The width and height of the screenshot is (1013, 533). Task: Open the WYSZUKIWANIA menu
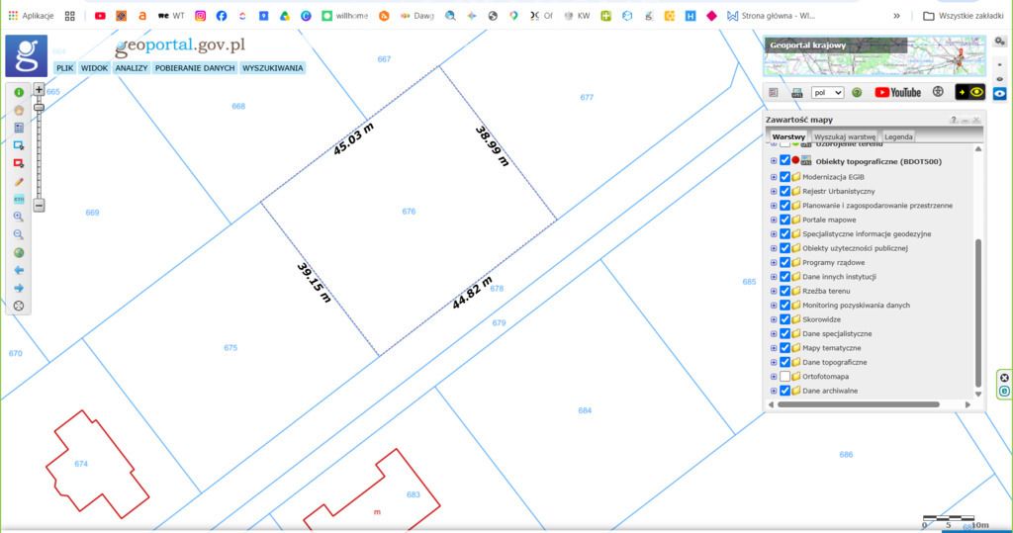click(273, 68)
